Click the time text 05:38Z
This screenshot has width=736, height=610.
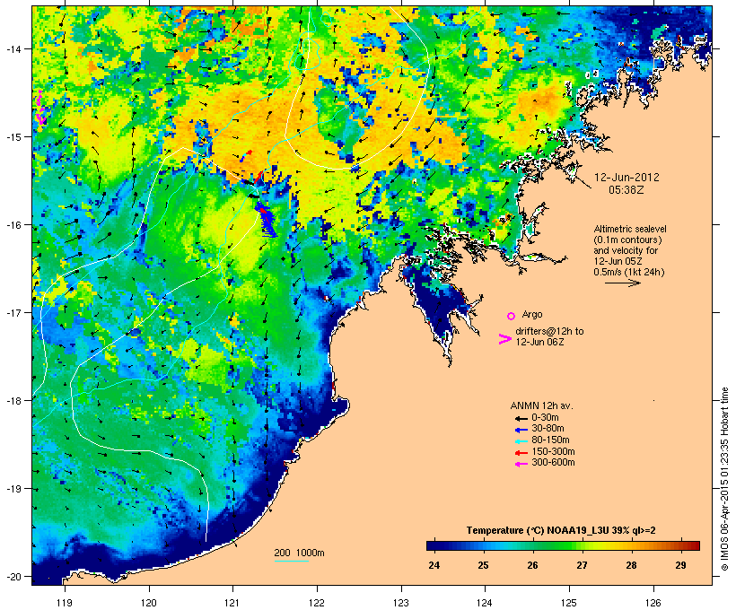coord(626,190)
